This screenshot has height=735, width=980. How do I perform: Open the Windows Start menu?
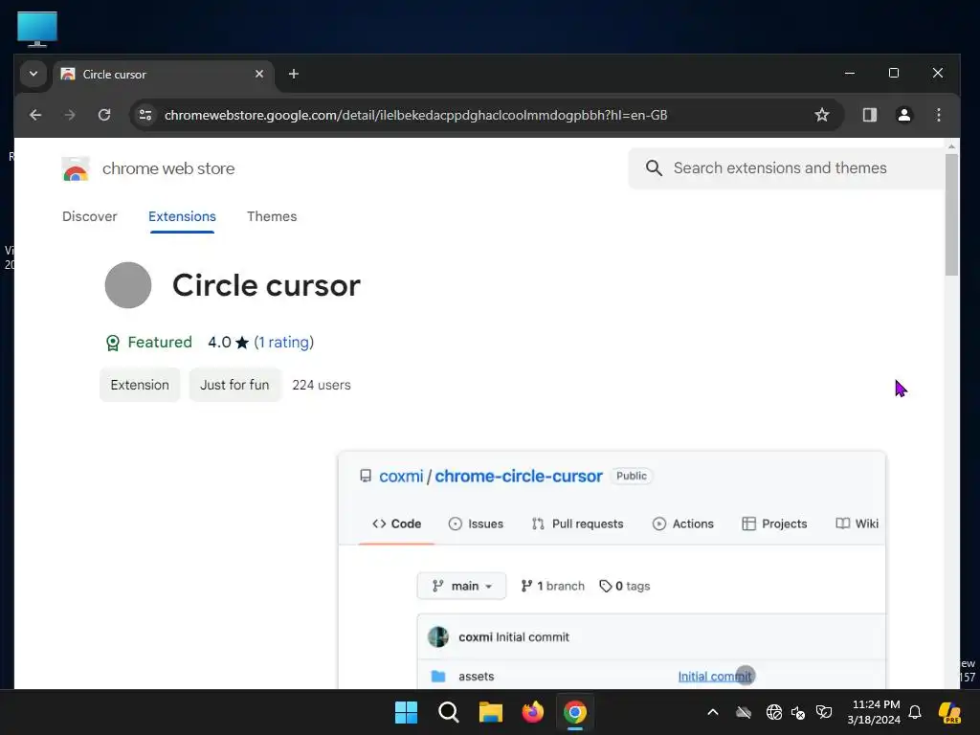[x=406, y=712]
